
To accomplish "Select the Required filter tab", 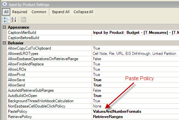I will [x=20, y=12].
